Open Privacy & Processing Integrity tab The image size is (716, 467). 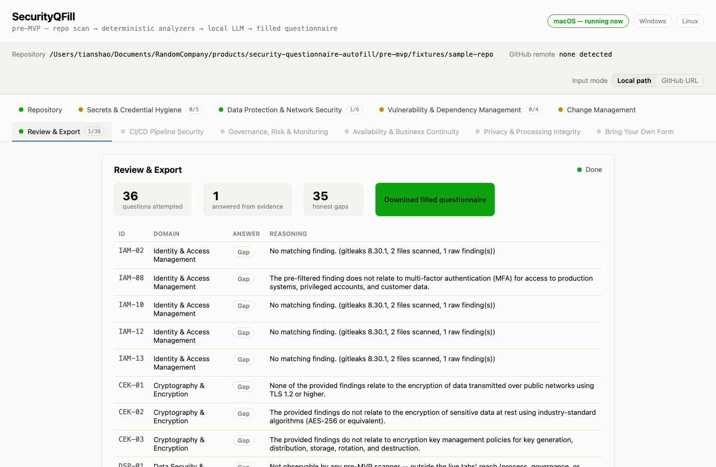tap(528, 132)
